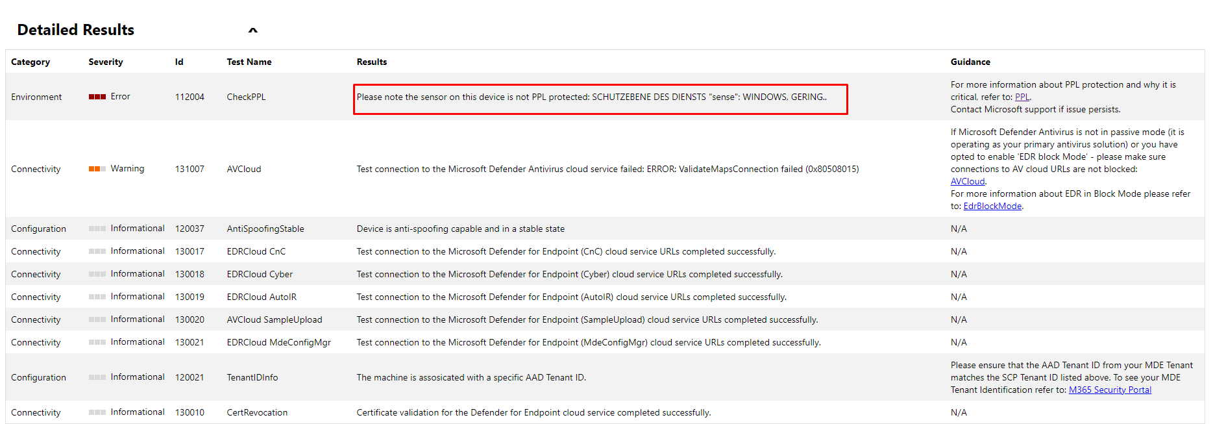The image size is (1213, 424).
Task: Select Id 130018 cell
Action: [190, 274]
